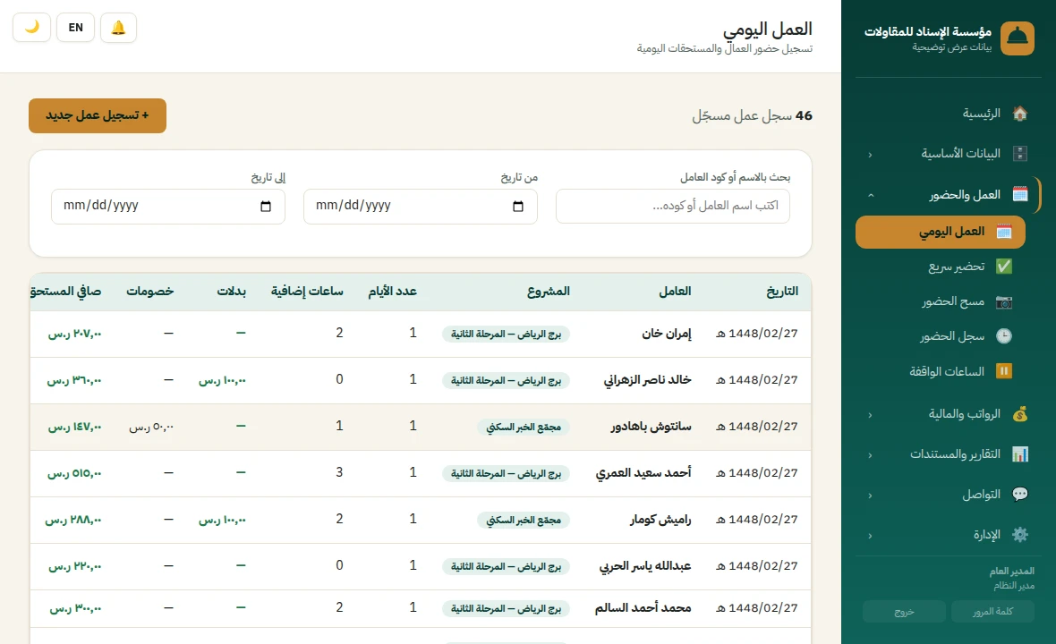Click the البيانات الأساسية database icon
The image size is (1056, 644).
point(1019,154)
